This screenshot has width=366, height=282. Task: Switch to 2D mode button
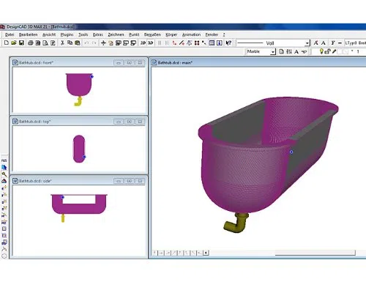143,43
